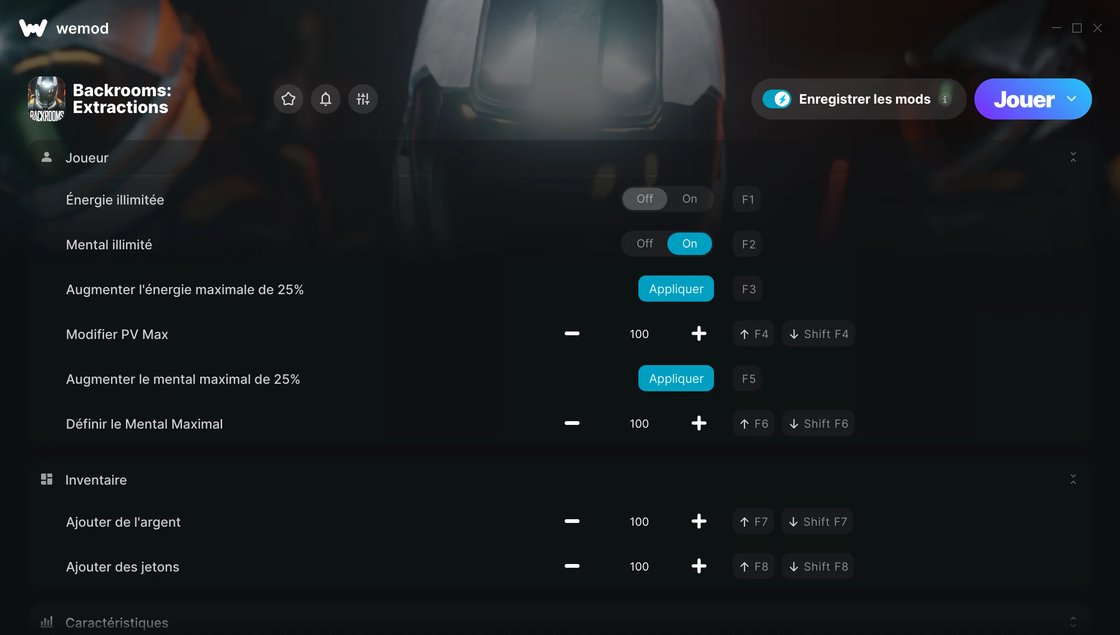The width and height of the screenshot is (1120, 635).
Task: Apply Augmenter l'énergie maximale de 25%
Action: (676, 289)
